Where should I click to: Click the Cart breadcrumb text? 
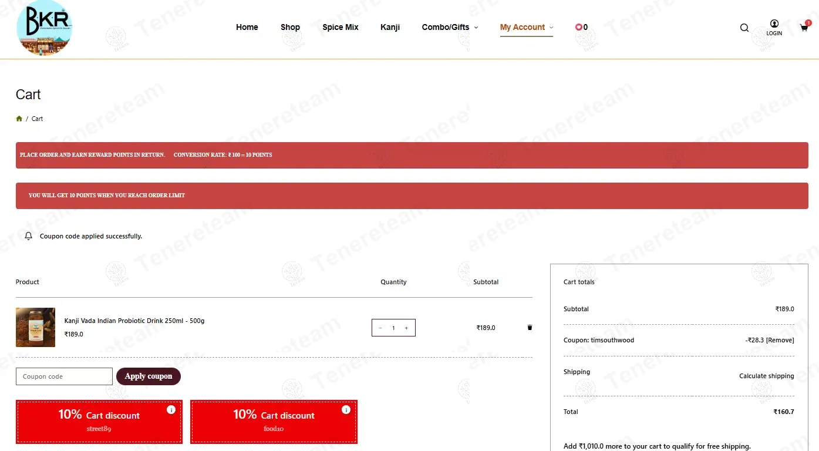point(37,119)
